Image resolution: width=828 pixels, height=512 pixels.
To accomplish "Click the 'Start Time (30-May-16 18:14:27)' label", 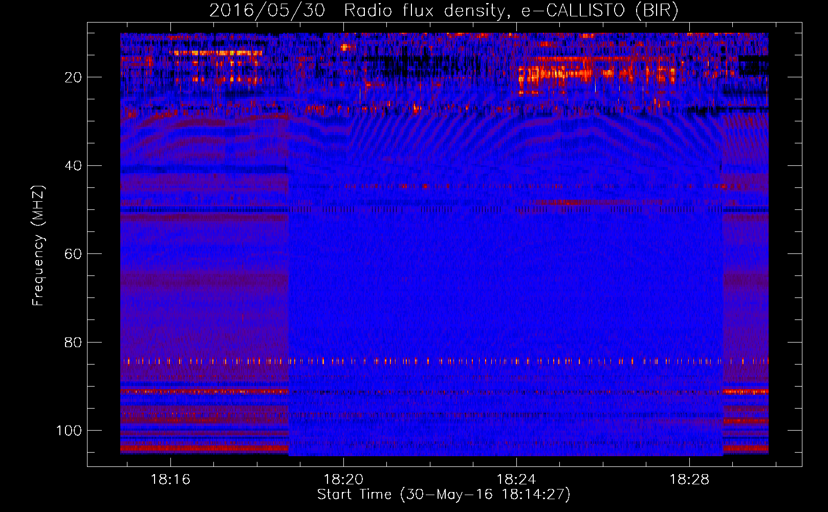I will point(444,495).
